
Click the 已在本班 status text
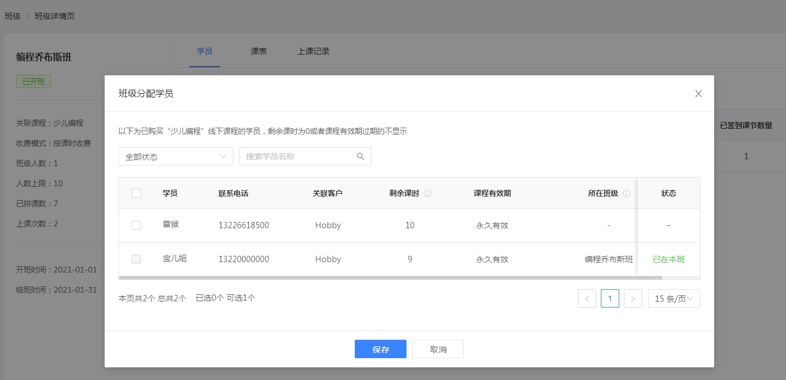click(x=669, y=259)
